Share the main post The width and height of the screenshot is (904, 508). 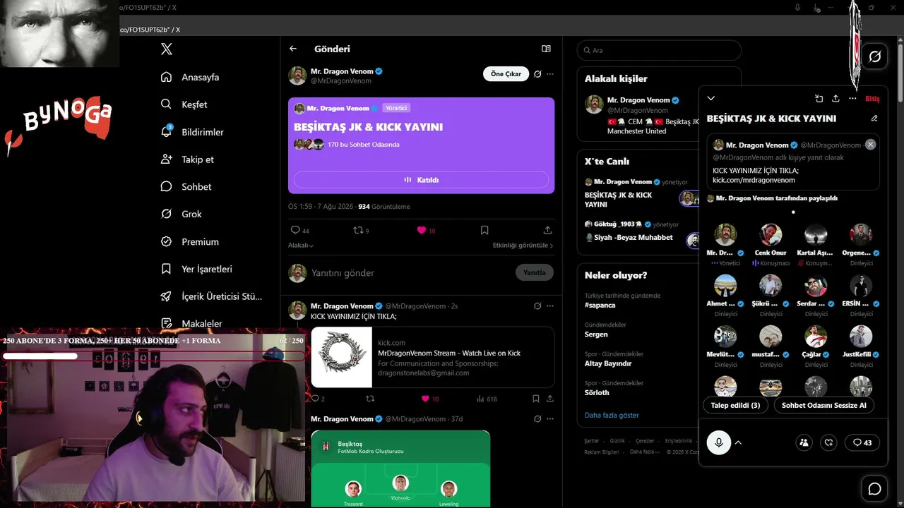(547, 230)
